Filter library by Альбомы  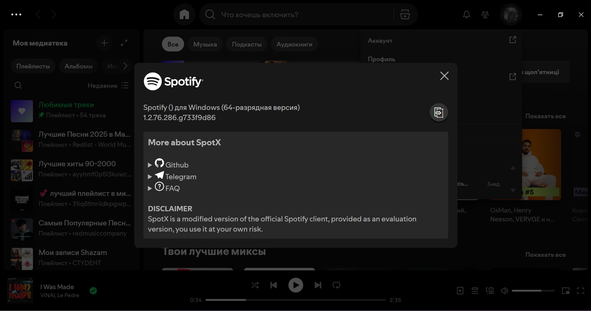(78, 66)
